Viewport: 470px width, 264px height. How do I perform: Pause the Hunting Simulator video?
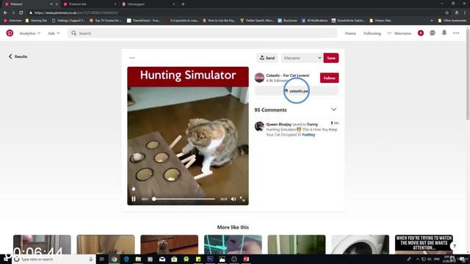pos(134,199)
